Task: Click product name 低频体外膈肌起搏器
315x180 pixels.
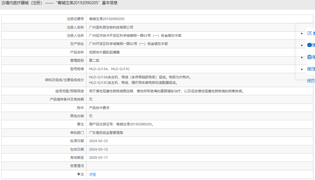Action: 104,52
